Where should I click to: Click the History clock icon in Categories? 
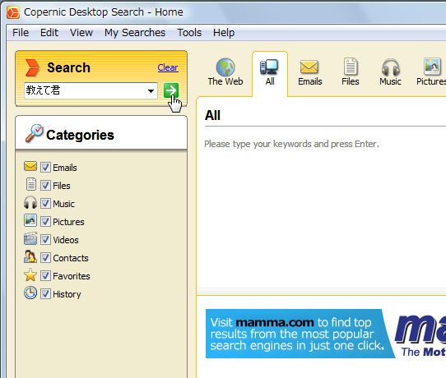coord(30,293)
